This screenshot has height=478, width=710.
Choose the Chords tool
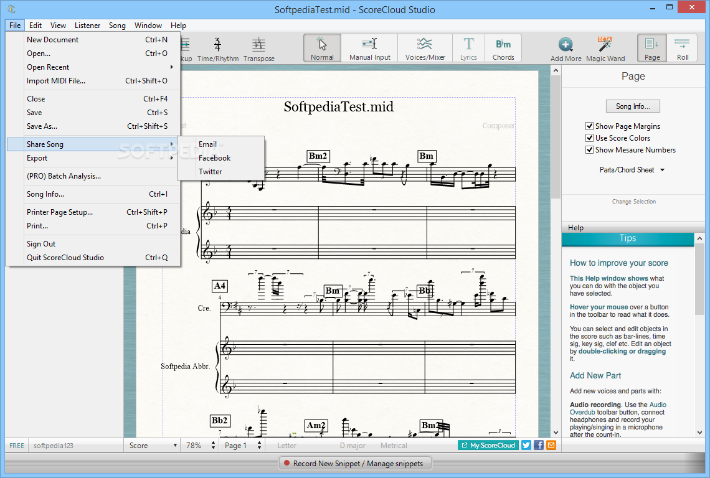coord(503,48)
